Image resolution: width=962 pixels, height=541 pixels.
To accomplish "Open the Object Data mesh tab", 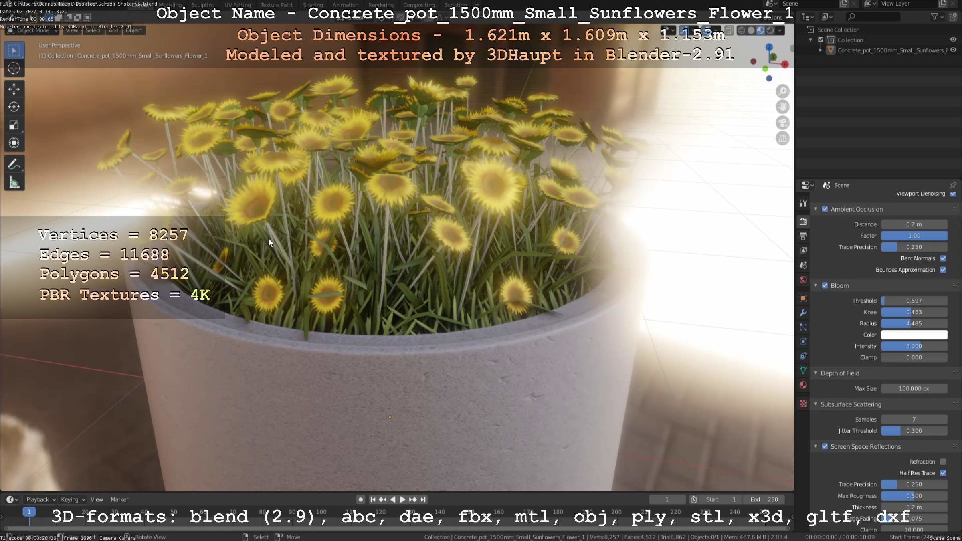I will tap(803, 371).
